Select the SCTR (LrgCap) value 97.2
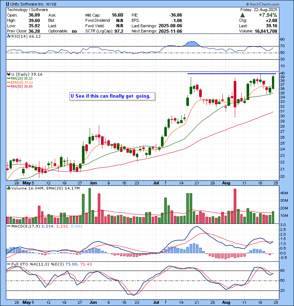Viewport: 294px width, 306px height. (x=119, y=31)
